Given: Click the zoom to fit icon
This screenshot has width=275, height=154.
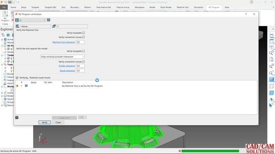Looking at the screenshot, I should click(x=271, y=66).
